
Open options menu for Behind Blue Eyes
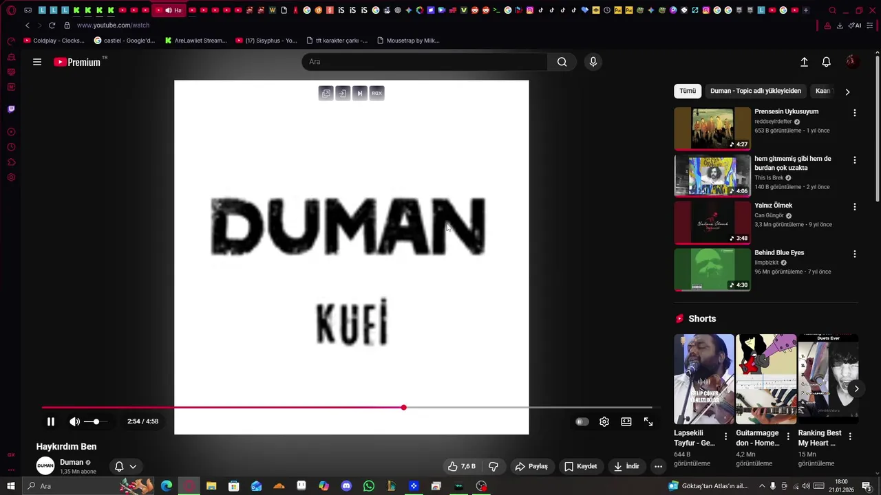coord(855,254)
